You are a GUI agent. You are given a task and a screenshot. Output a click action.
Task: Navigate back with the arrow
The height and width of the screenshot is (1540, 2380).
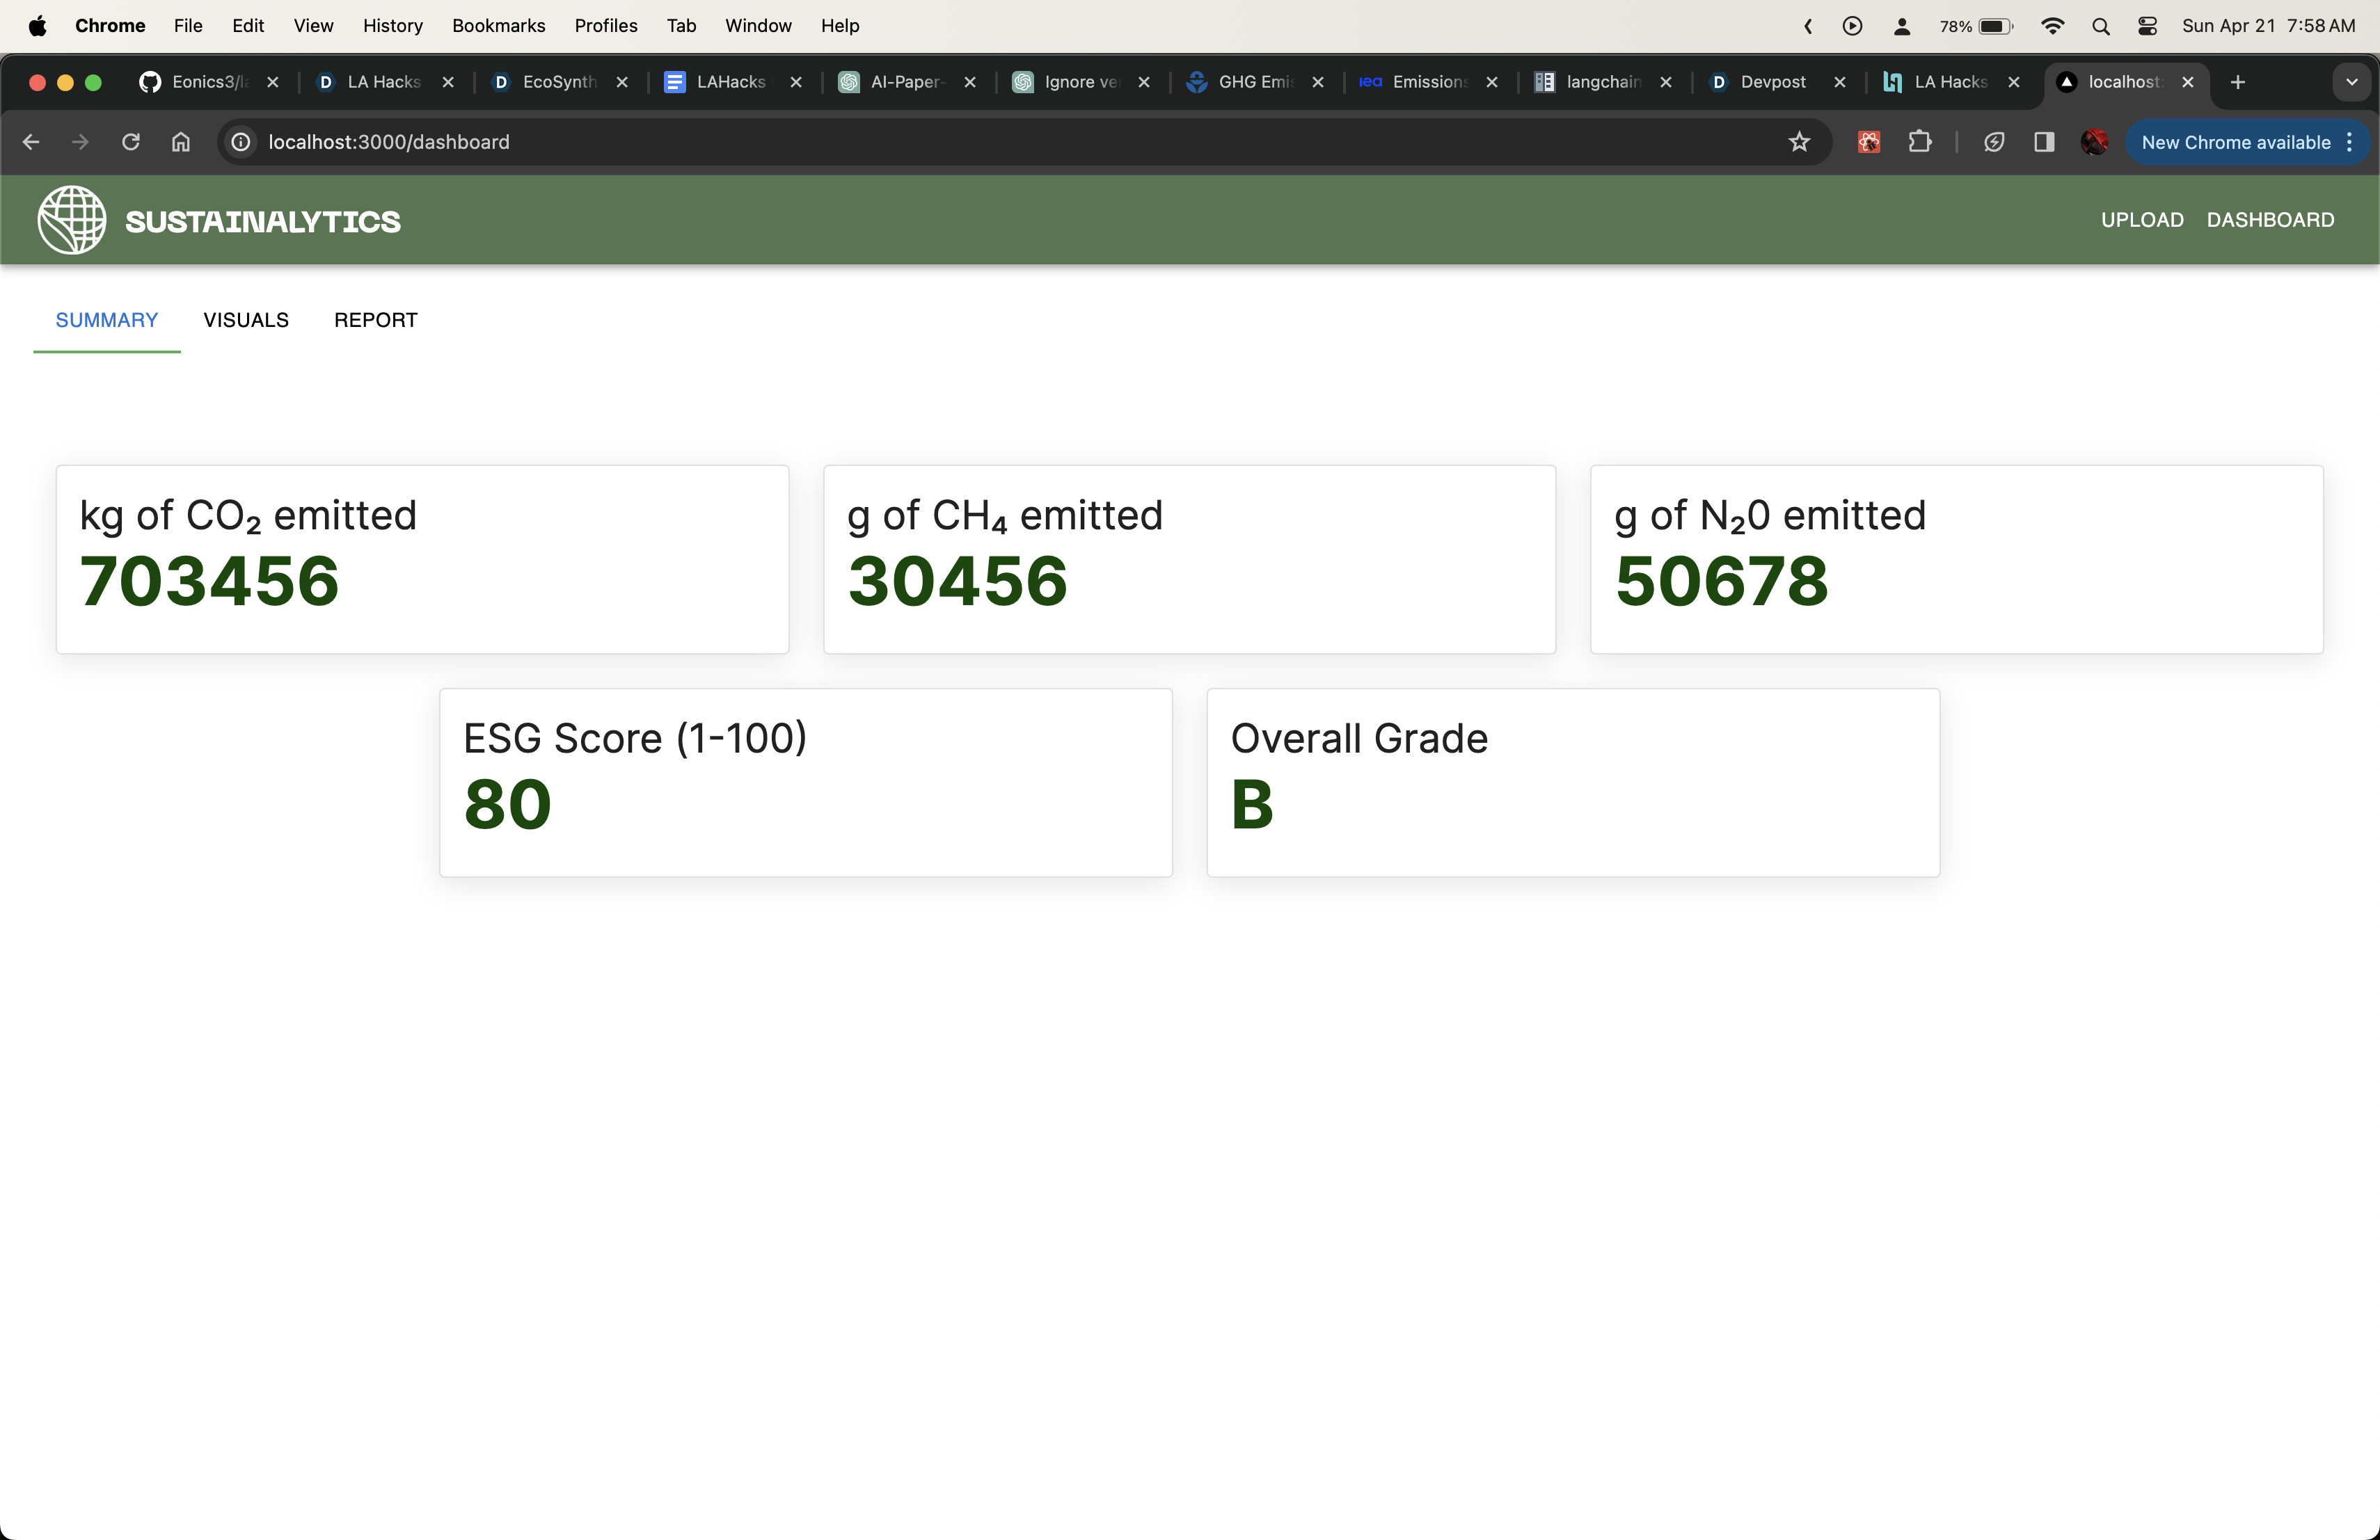click(31, 142)
